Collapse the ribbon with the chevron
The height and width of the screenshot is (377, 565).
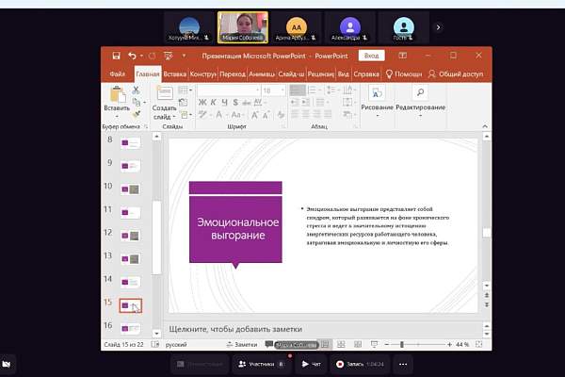[485, 126]
